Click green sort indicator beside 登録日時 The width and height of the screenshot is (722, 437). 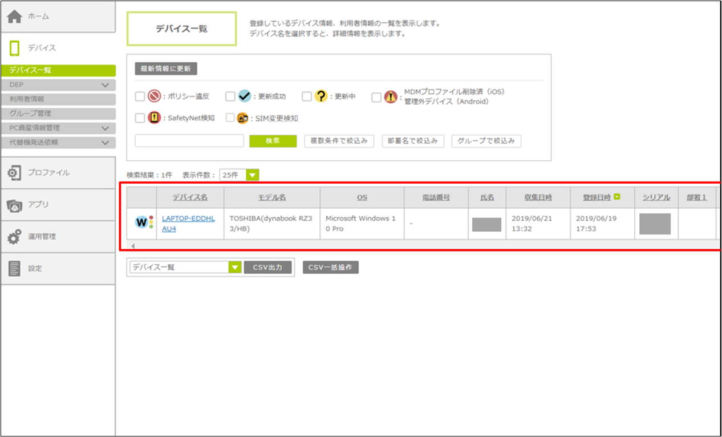617,197
